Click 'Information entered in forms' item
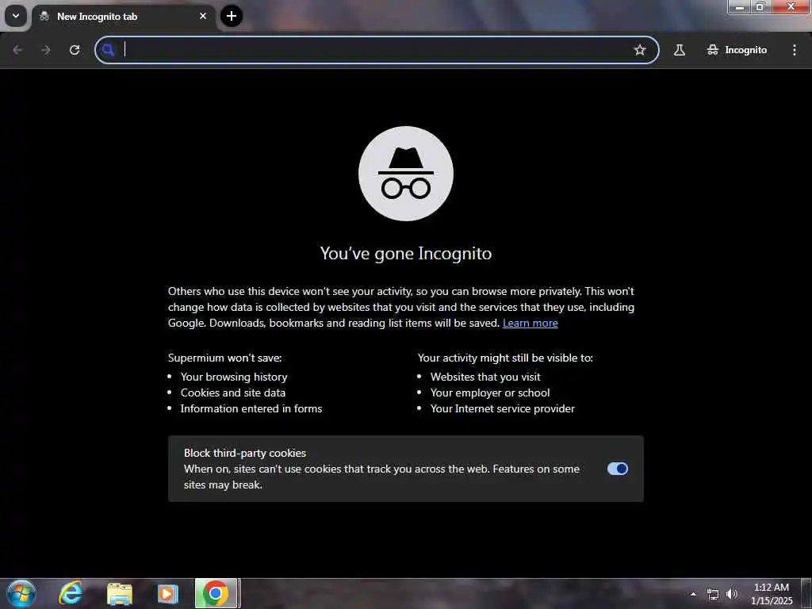Viewport: 812px width, 609px height. point(251,408)
